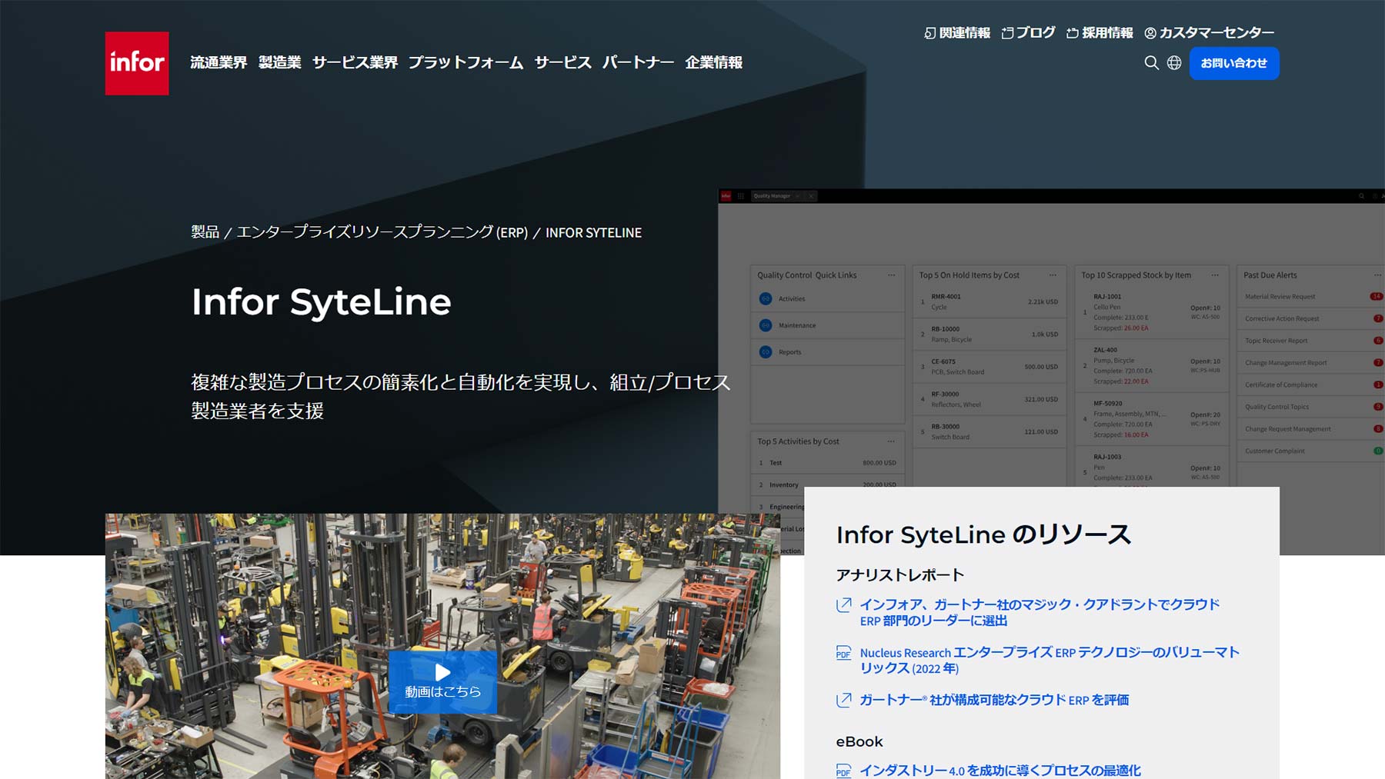The height and width of the screenshot is (779, 1385).
Task: Click the Certificate of Compliance alert
Action: (1311, 385)
